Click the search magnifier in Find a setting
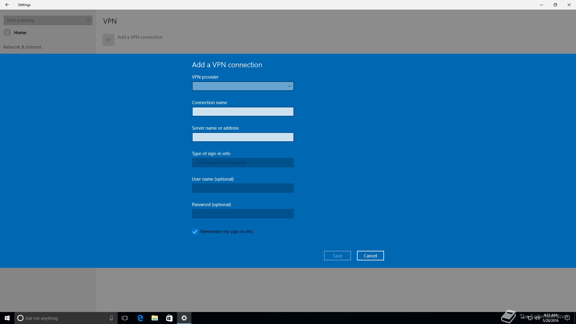576x324 pixels. click(88, 20)
